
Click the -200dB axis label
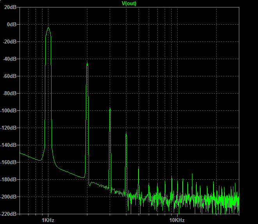click(x=9, y=197)
